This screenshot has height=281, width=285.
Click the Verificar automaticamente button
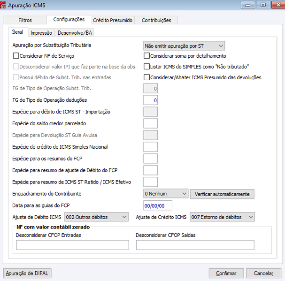click(x=222, y=194)
